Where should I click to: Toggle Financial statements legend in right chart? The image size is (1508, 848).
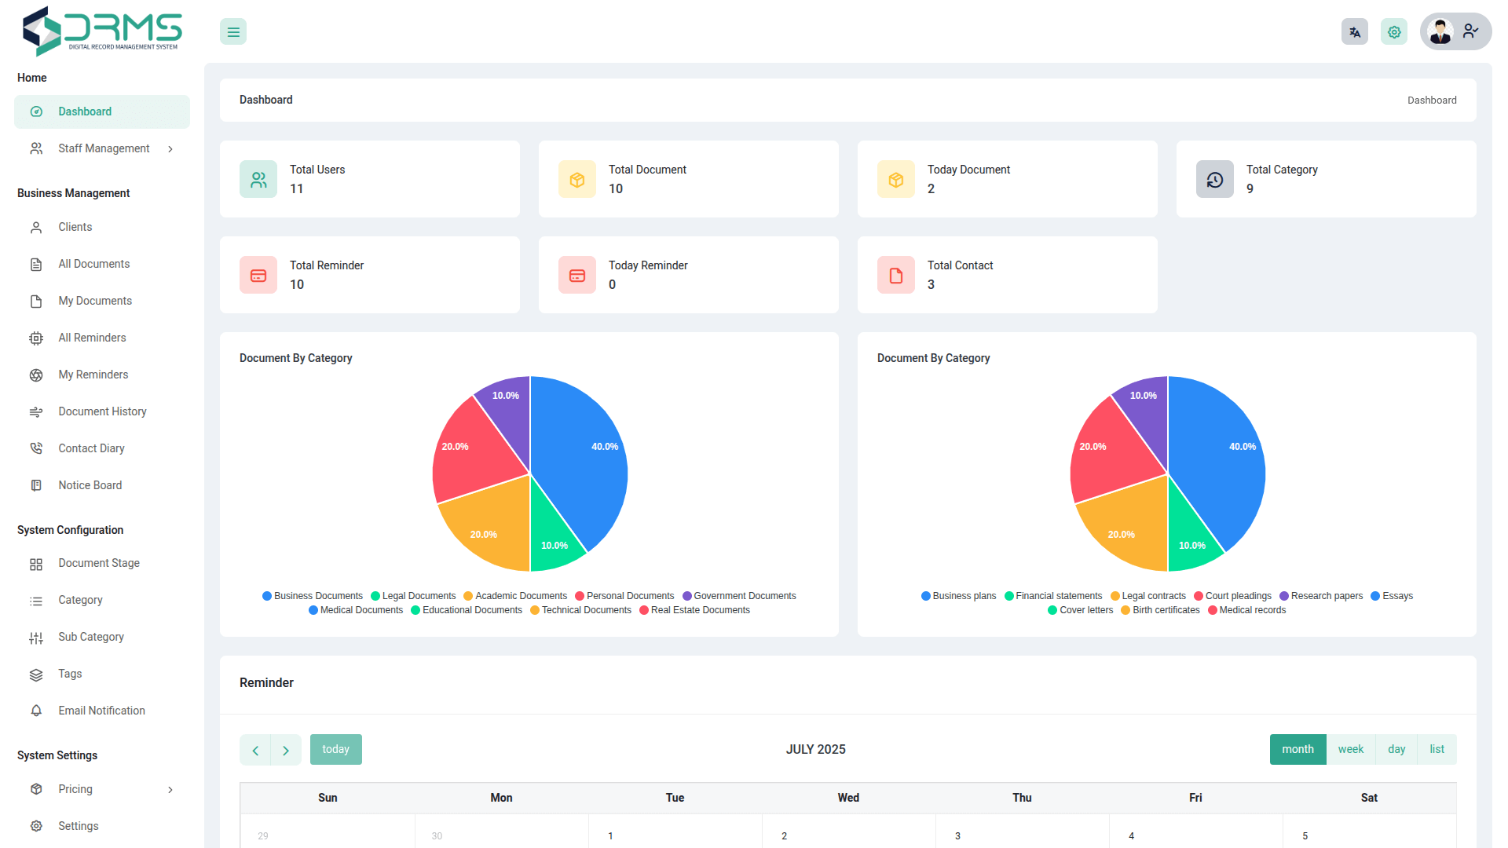coord(1052,596)
